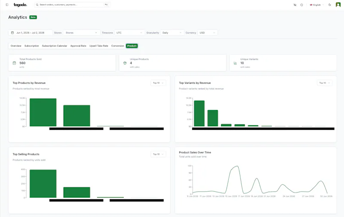Click the tallest bar in Top Products by Revenue

pos(43,113)
